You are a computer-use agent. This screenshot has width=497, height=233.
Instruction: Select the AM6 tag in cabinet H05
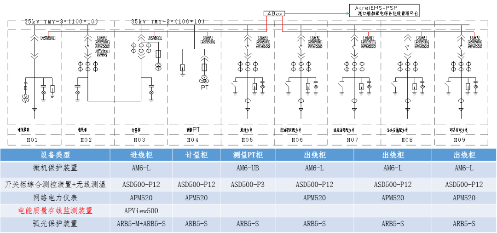point(263,38)
